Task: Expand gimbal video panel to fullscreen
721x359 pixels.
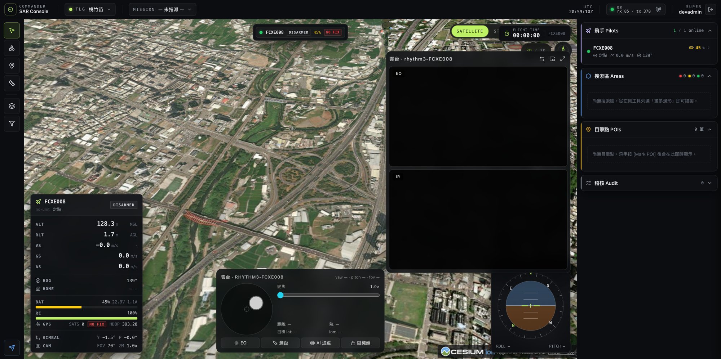Action: (x=563, y=59)
